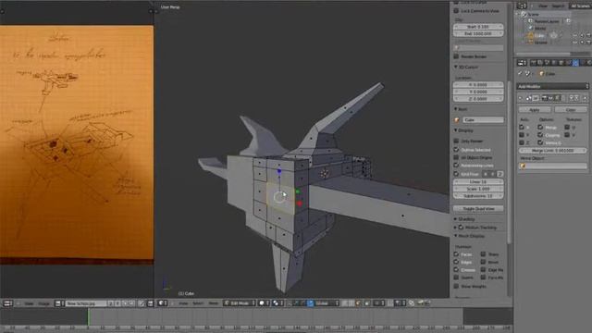Viewport: 592px width, 333px height.
Task: Collapse the Display panel
Action: (455, 130)
